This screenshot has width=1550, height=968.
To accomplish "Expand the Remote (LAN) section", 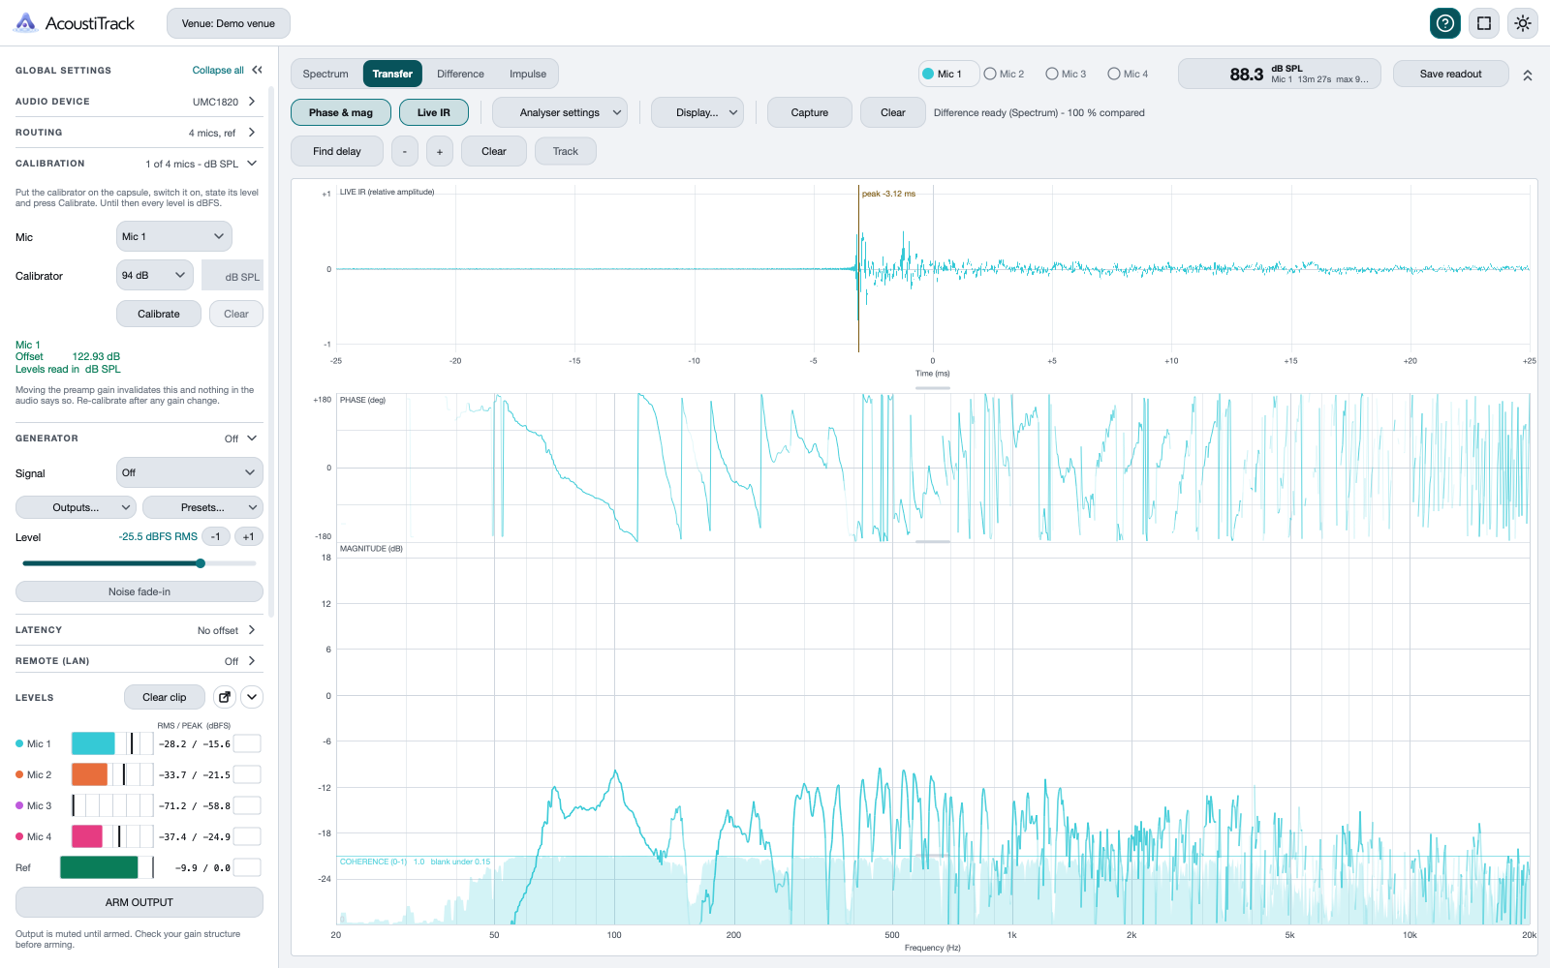I will (139, 660).
